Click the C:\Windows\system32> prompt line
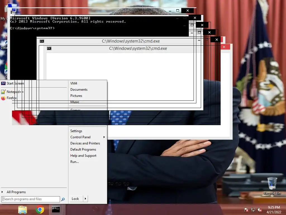The width and height of the screenshot is (286, 215). 32,28
